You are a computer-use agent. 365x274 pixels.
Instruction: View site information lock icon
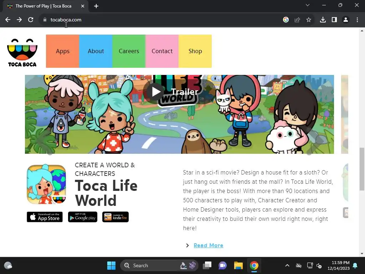click(x=45, y=20)
